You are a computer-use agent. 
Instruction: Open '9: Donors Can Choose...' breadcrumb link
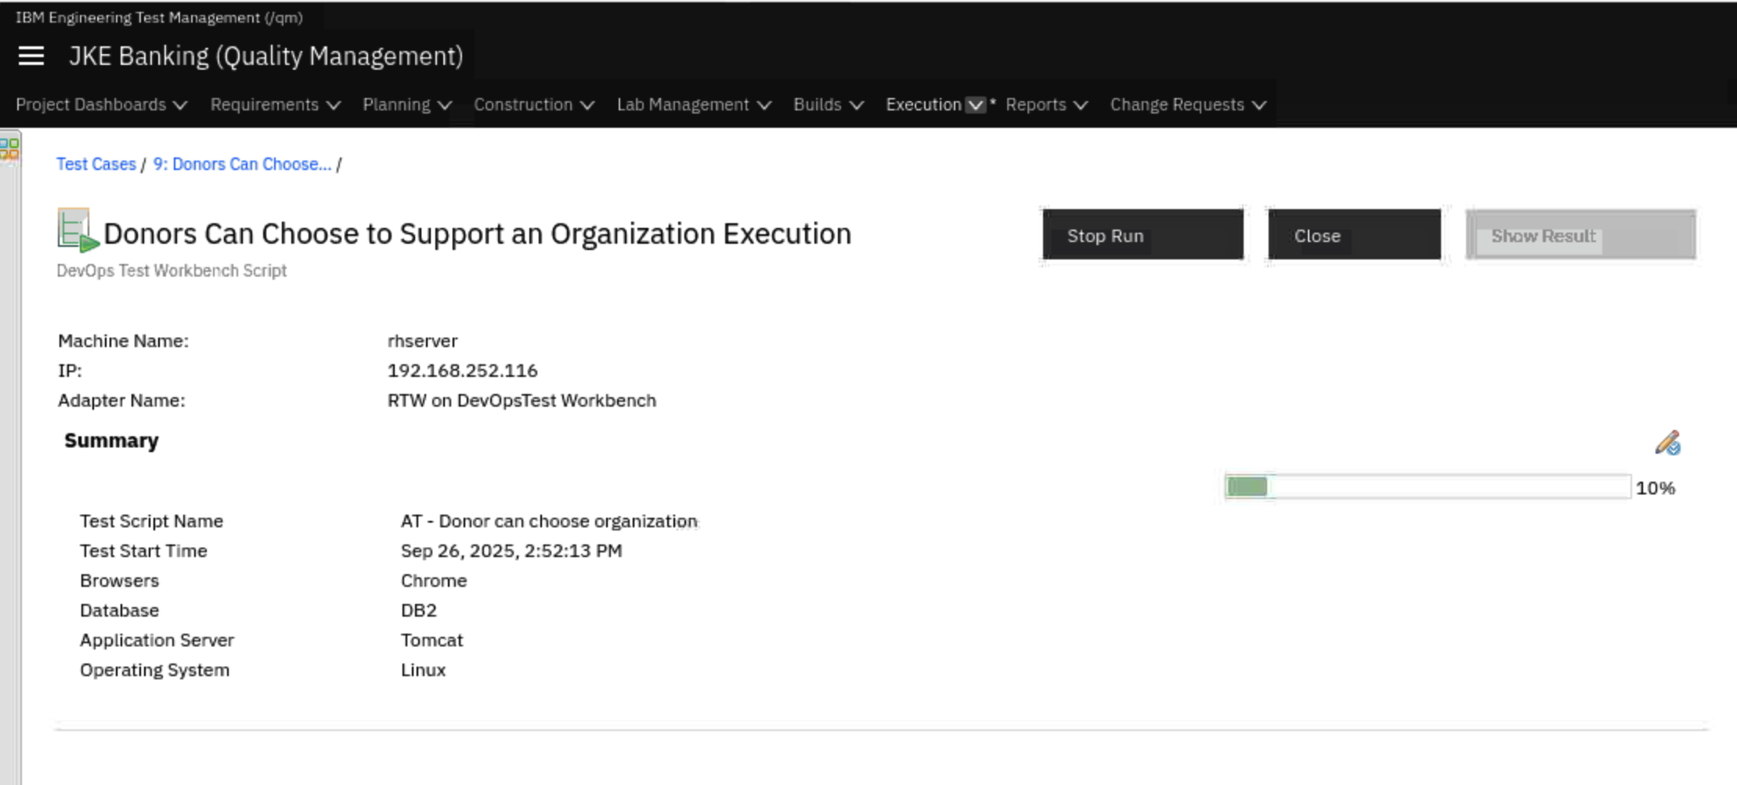coord(242,165)
